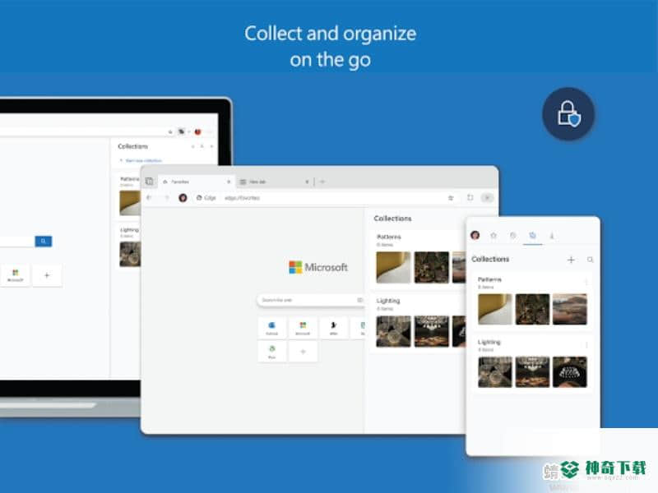Open brown landscape thumbnail in mobile panel
Viewport: 658px width, 493px height.
coord(569,310)
